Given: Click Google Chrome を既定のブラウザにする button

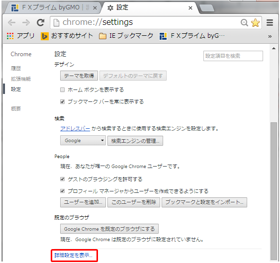Looking at the screenshot, I should click(109, 229).
